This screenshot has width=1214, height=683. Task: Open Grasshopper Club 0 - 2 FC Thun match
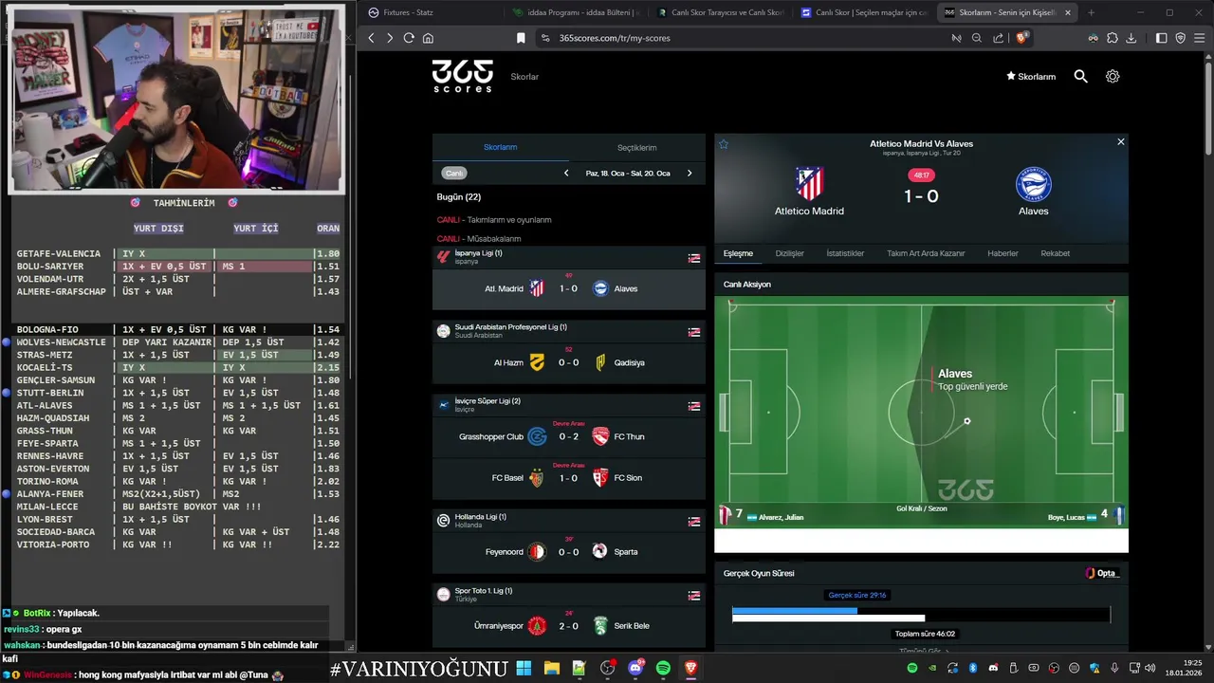tap(569, 436)
